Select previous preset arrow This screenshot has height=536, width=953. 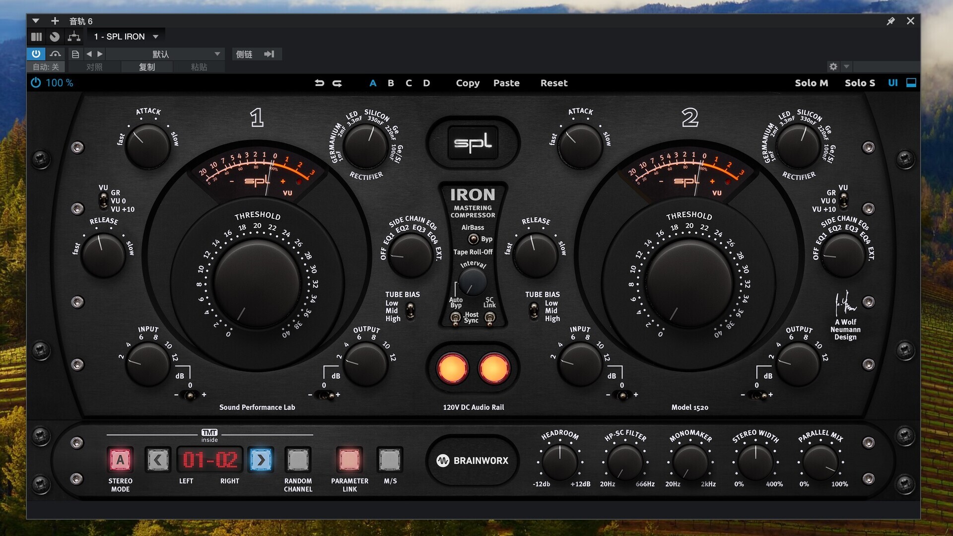[x=89, y=54]
